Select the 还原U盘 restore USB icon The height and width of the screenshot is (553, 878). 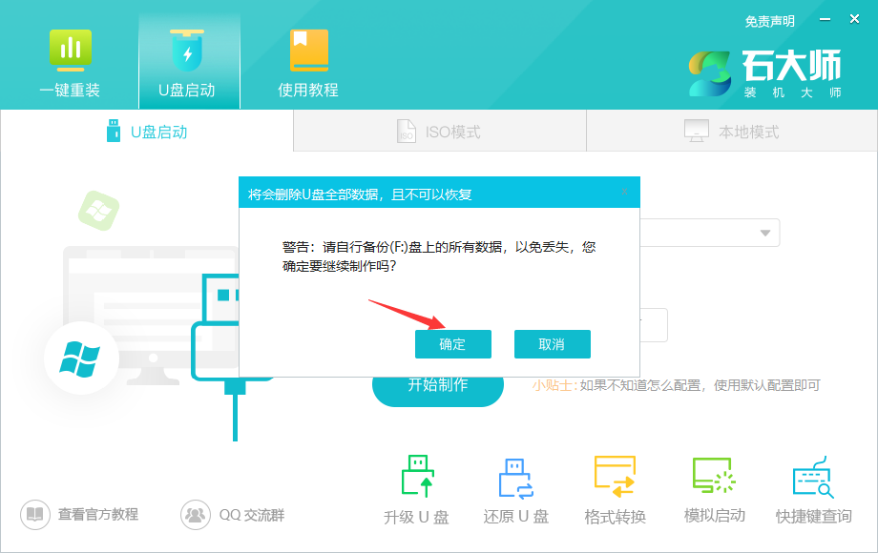(514, 486)
